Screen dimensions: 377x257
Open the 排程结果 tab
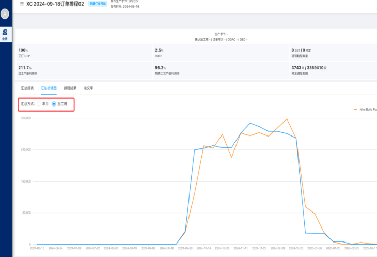[x=70, y=88]
